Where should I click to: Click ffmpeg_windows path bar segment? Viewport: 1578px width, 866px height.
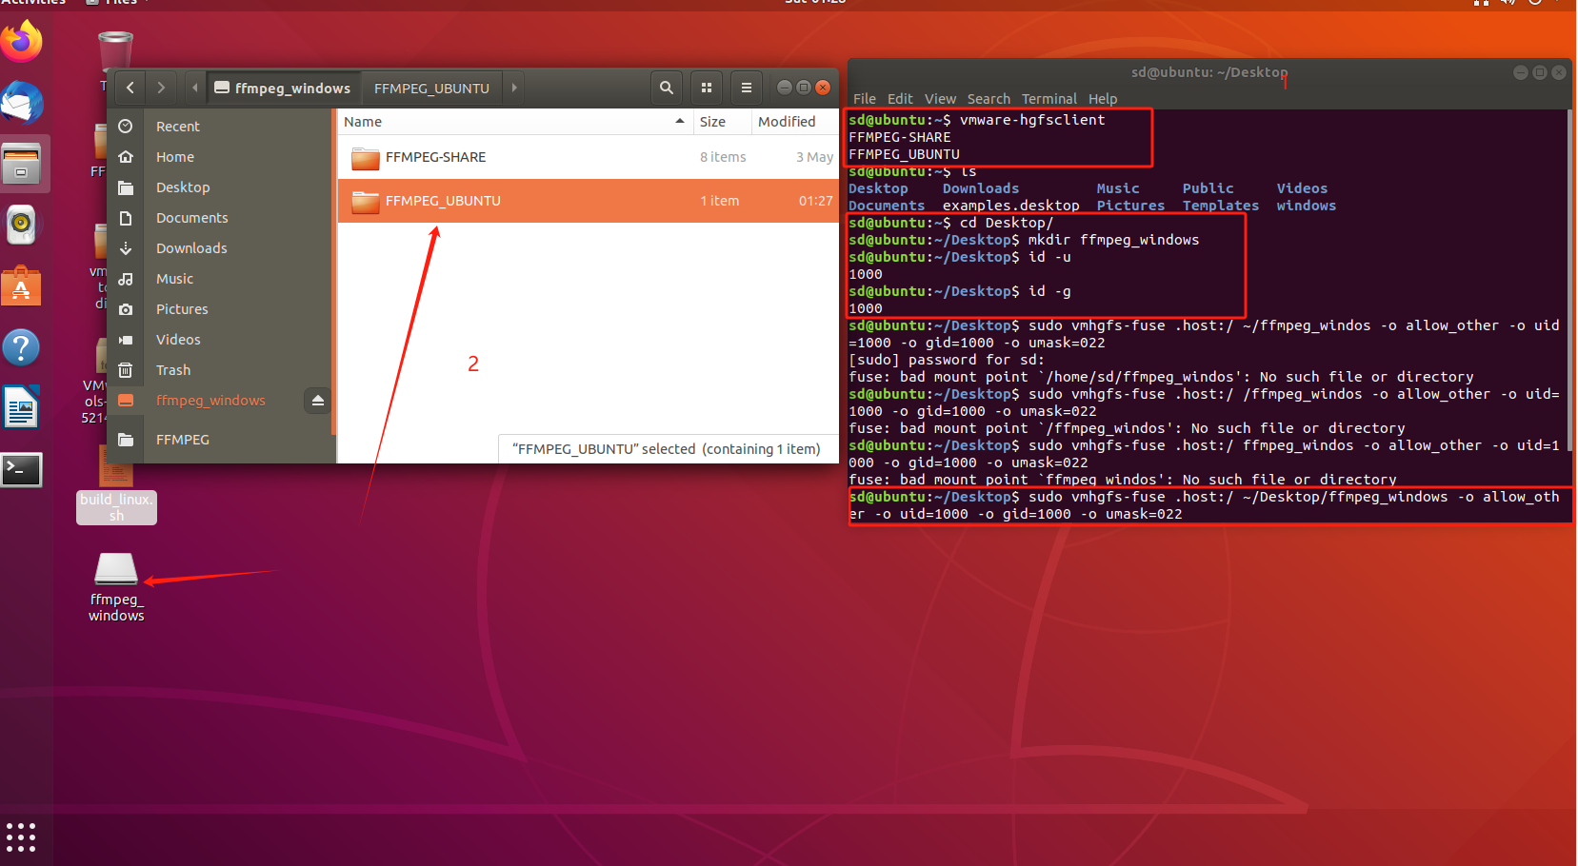(x=283, y=88)
